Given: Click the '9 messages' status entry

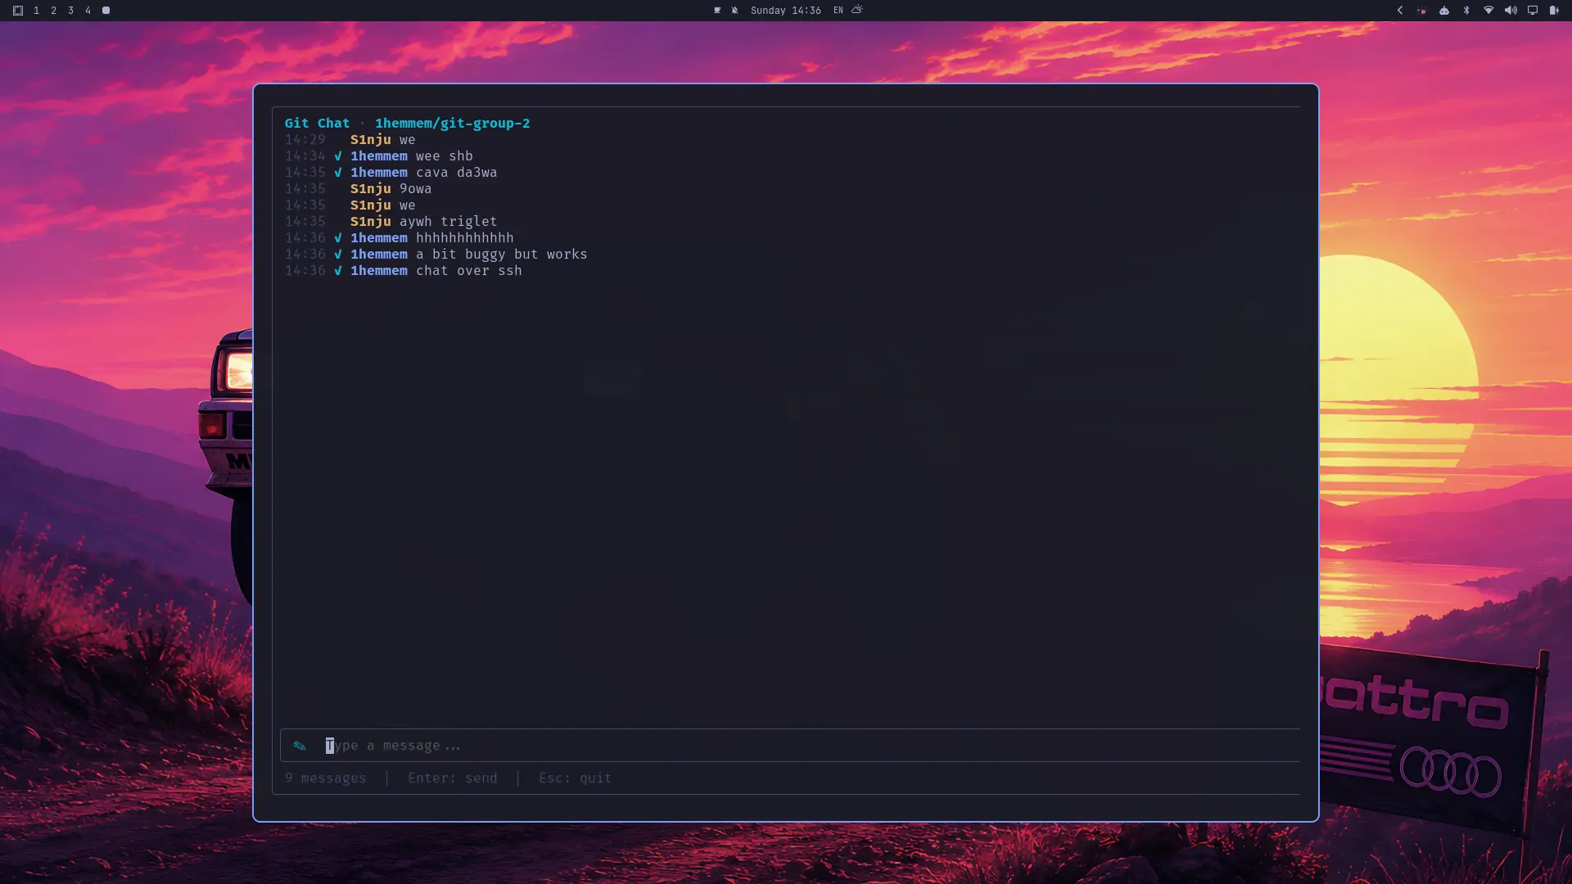Looking at the screenshot, I should point(325,778).
